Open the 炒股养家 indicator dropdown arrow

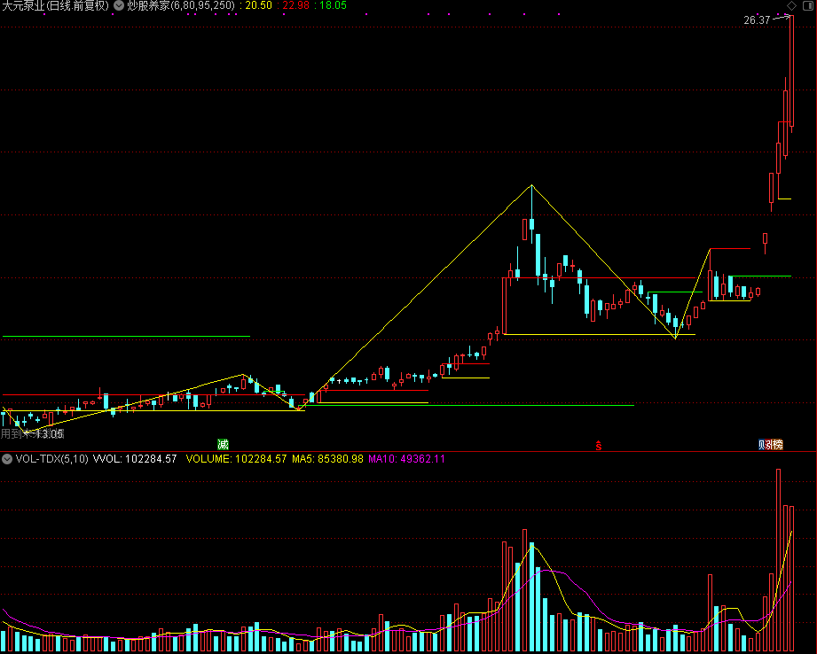click(119, 5)
